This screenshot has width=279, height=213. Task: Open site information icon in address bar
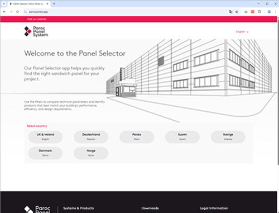click(26, 12)
